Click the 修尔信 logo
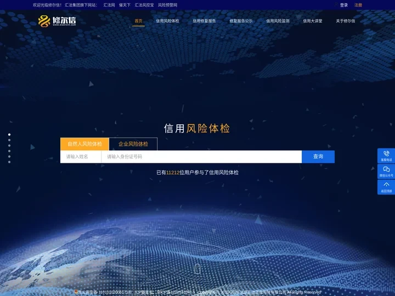This screenshot has height=296, width=395. tap(57, 21)
